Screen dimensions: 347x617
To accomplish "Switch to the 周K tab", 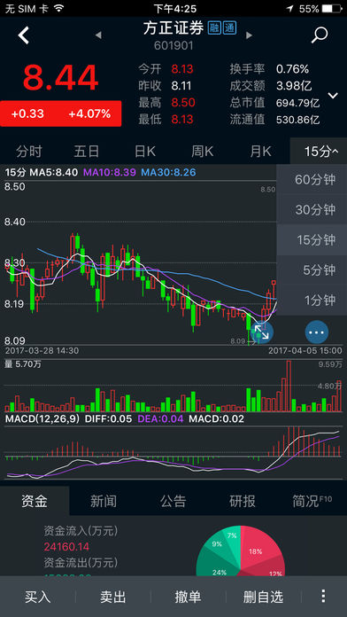I will 203,152.
